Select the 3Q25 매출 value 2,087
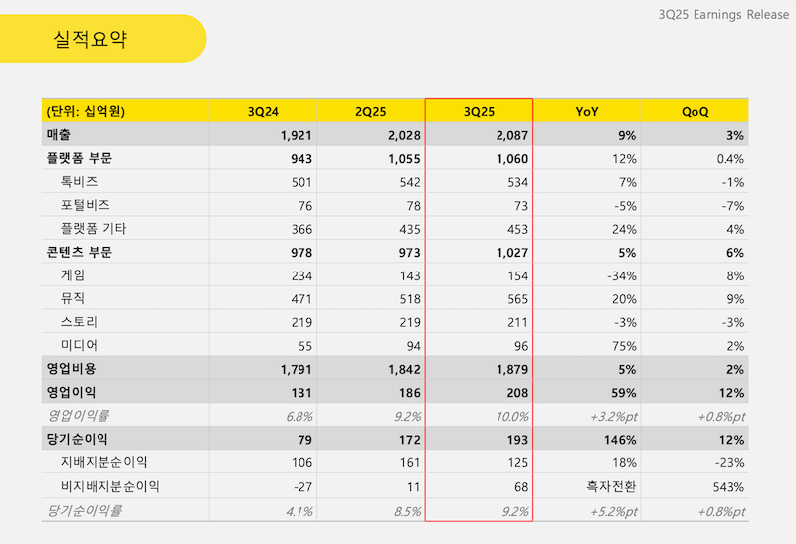 508,135
